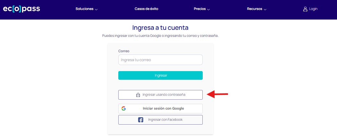Click the Login link in header
The image size is (337, 139).
click(313, 9)
